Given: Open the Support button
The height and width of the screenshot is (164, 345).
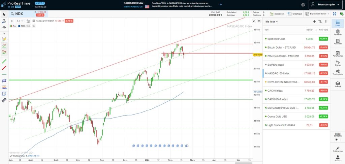Looking at the screenshot, I should click(338, 158).
